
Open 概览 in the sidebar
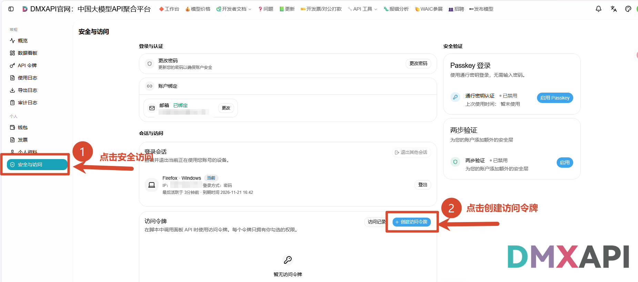point(37,41)
